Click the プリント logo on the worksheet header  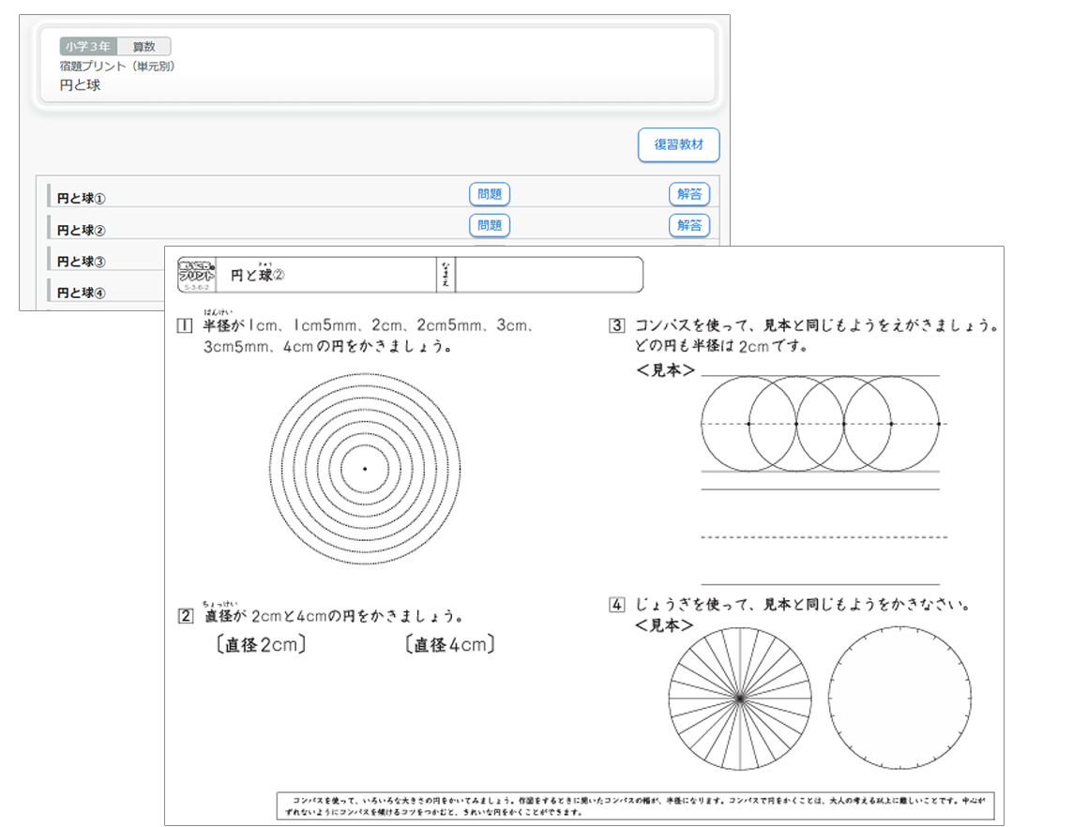point(198,274)
